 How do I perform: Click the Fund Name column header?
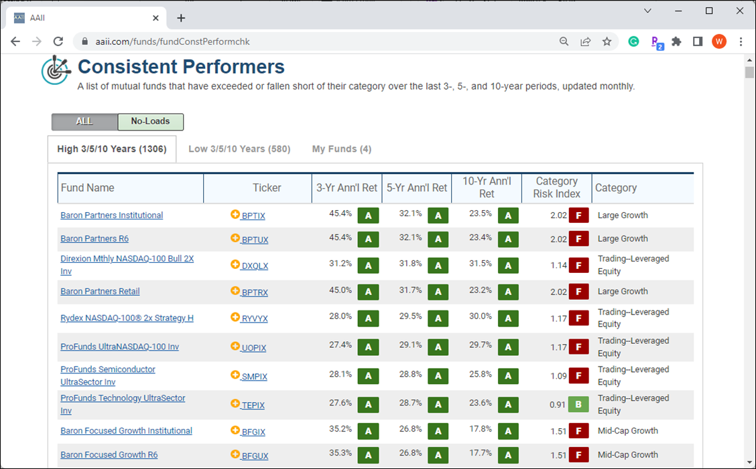tap(130, 188)
